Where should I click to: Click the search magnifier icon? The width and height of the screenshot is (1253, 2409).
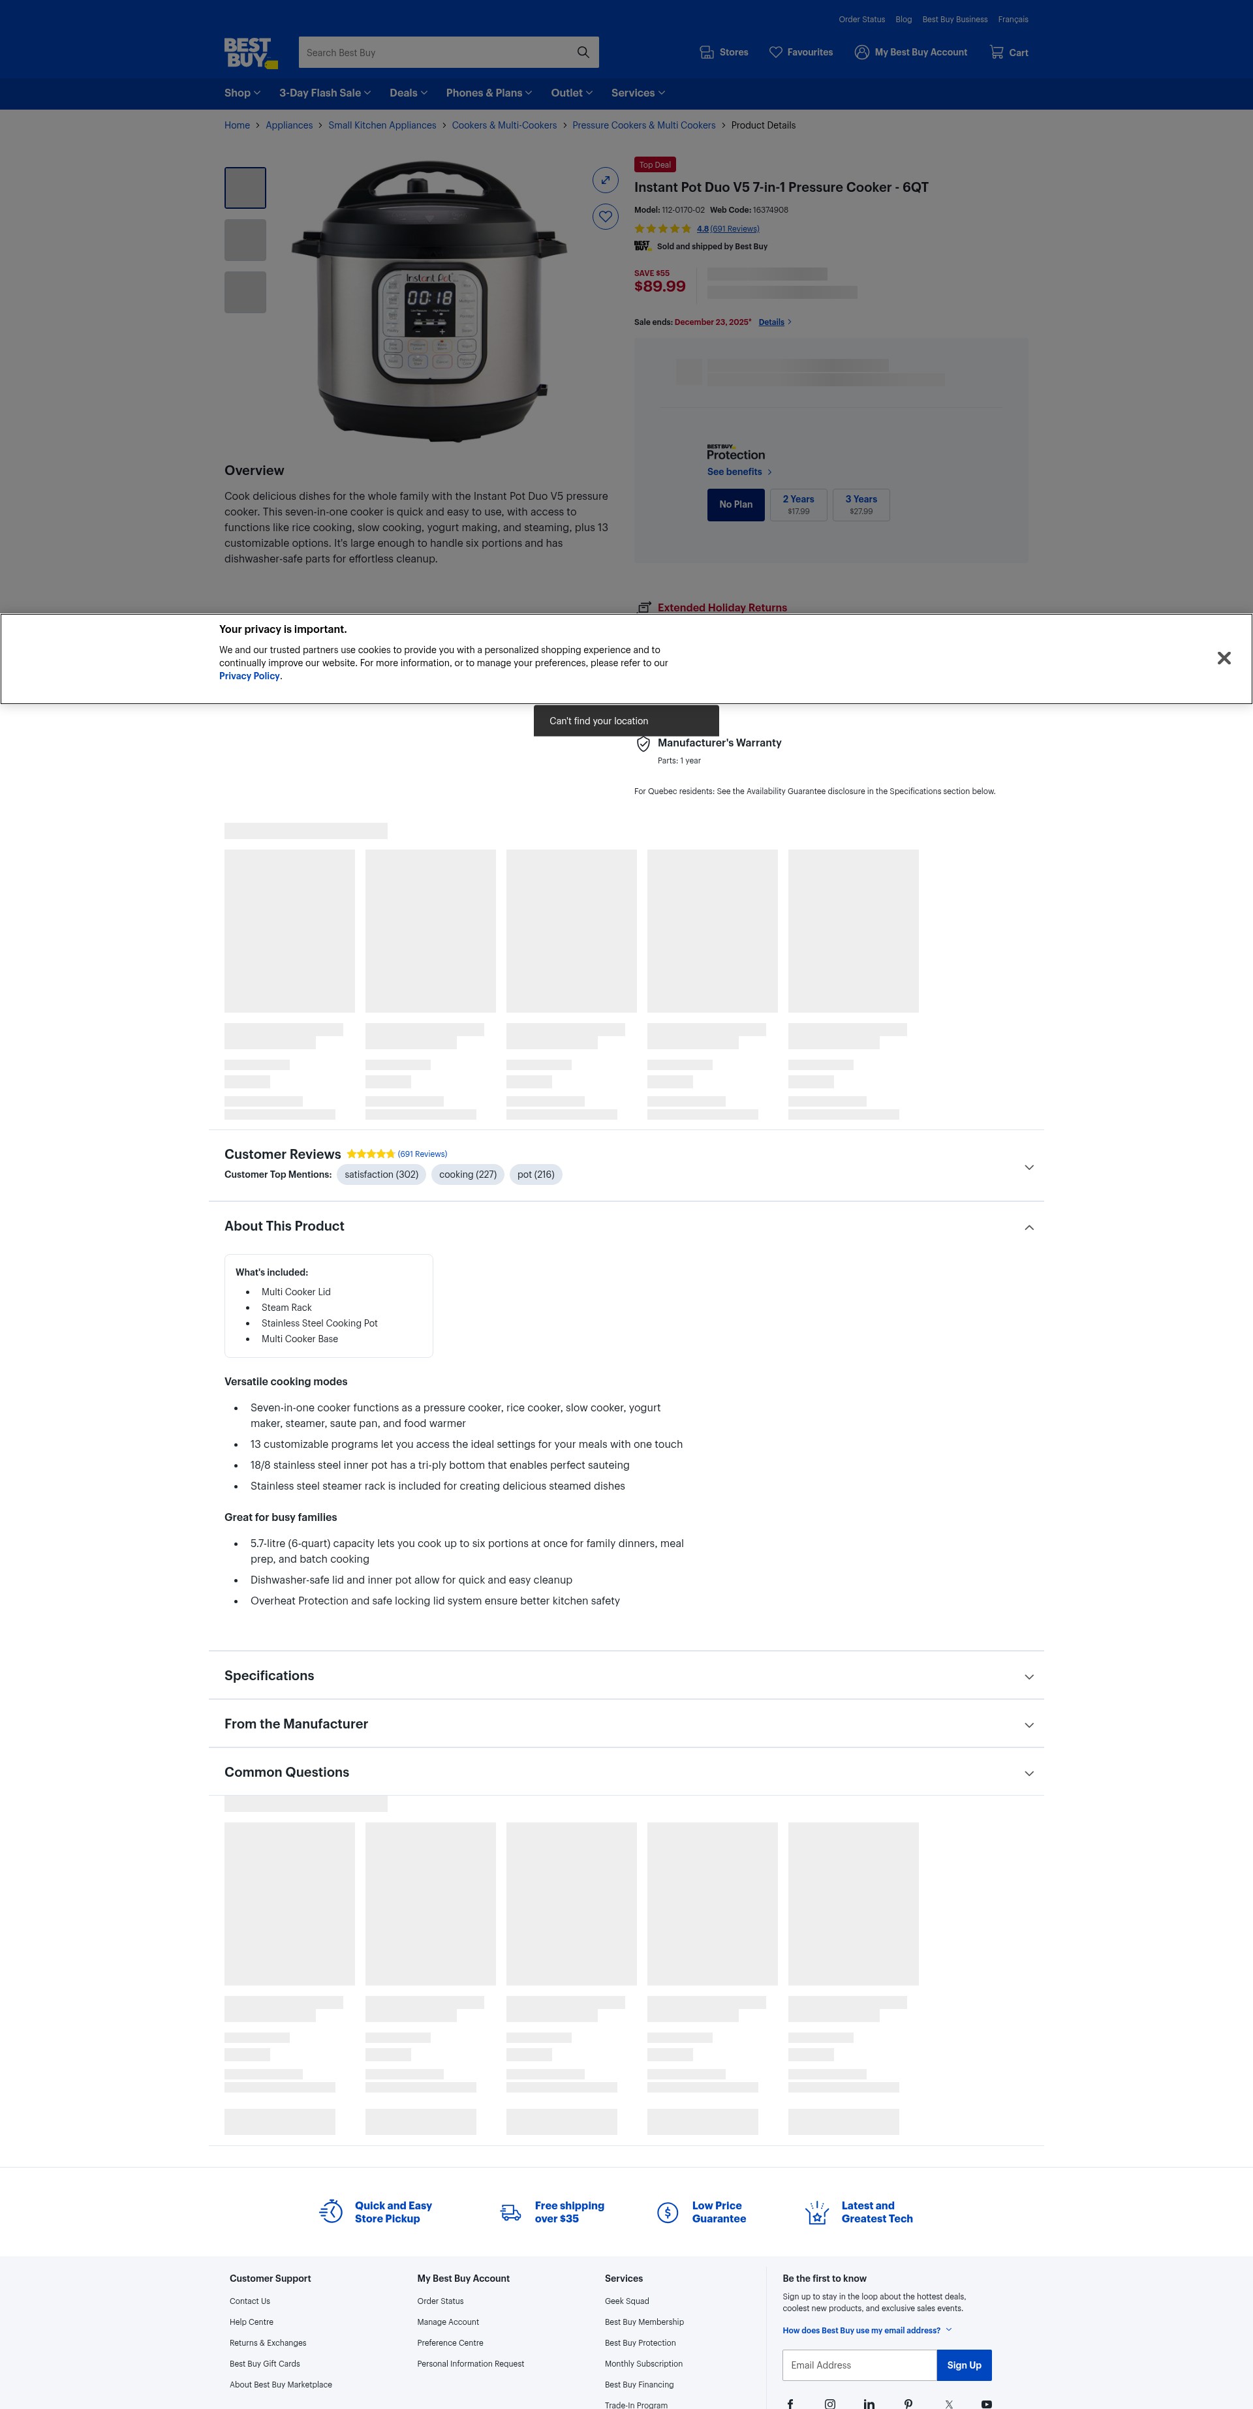(x=583, y=52)
